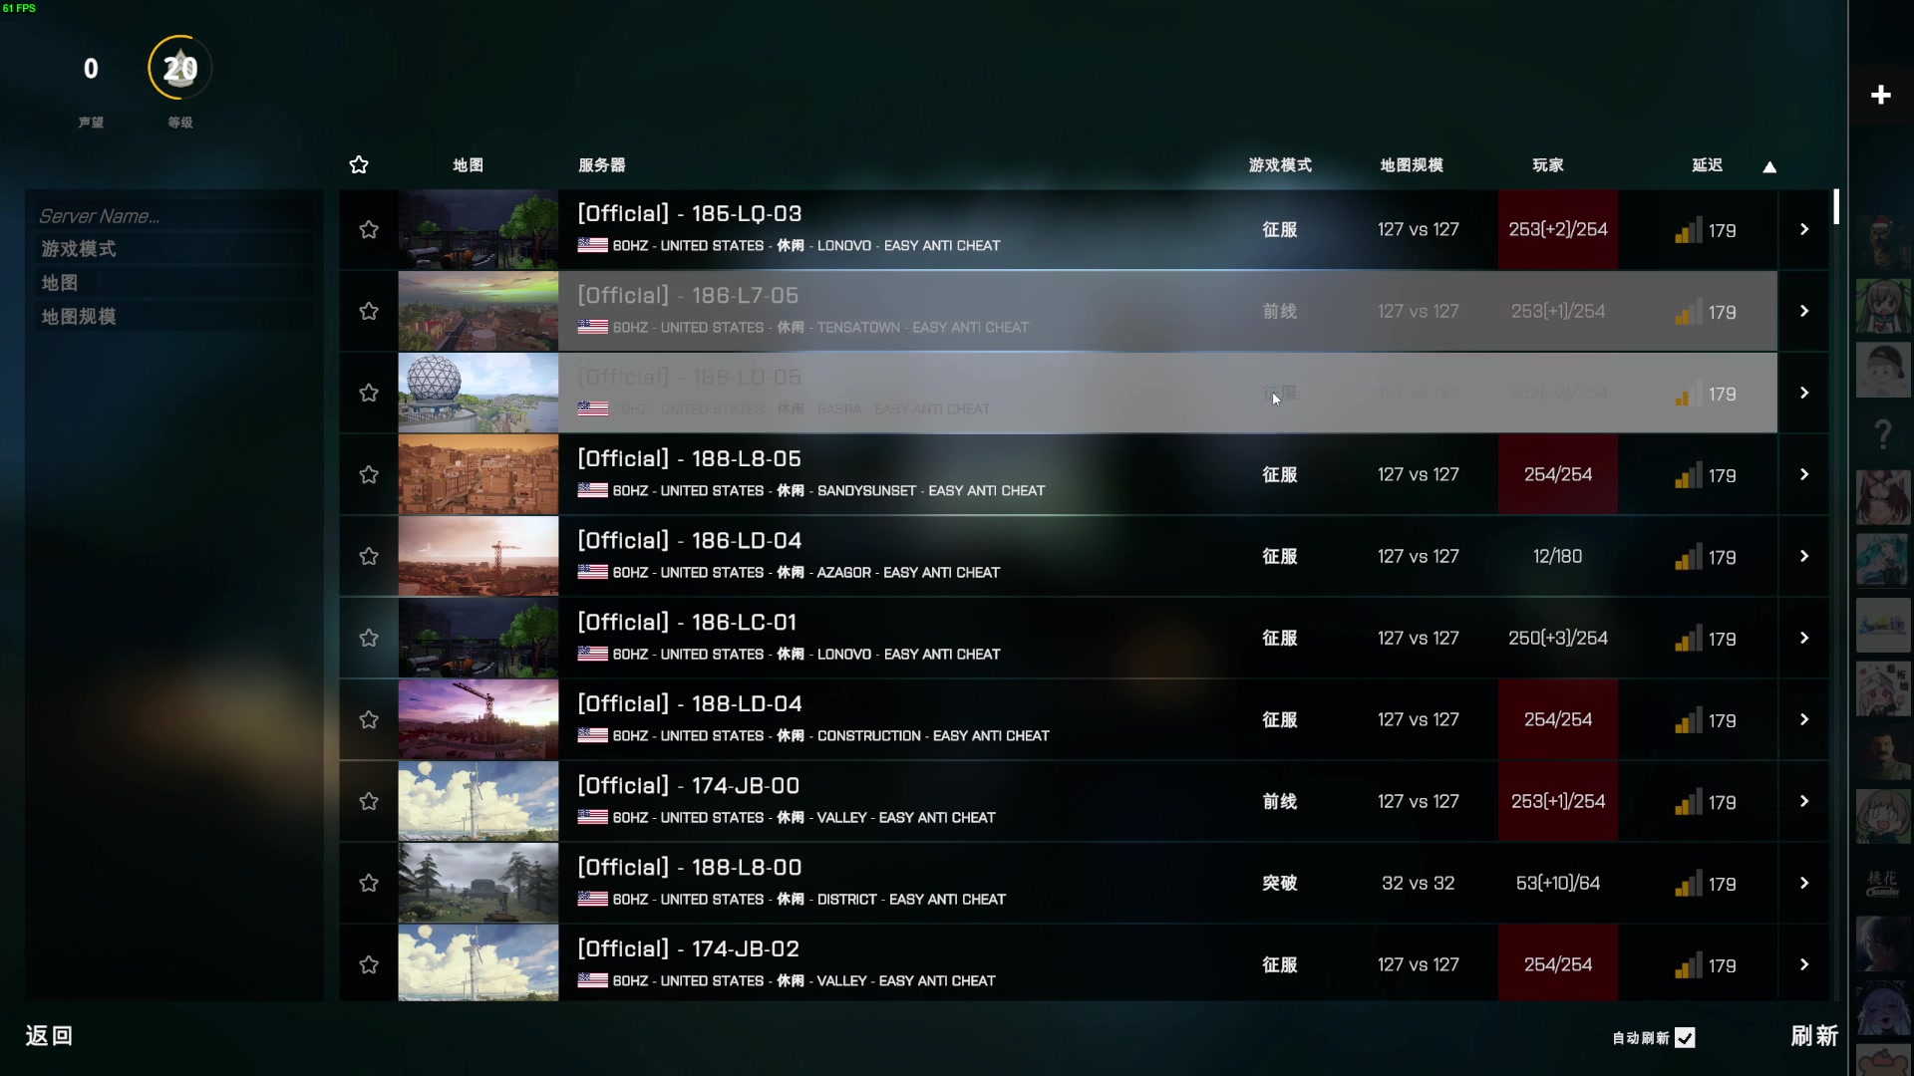The image size is (1914, 1076).
Task: Favorite the 186-LQ-03 server with its star
Action: tap(369, 230)
